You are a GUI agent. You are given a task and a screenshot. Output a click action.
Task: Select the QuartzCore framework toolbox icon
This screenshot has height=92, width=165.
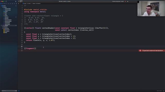click(4, 30)
